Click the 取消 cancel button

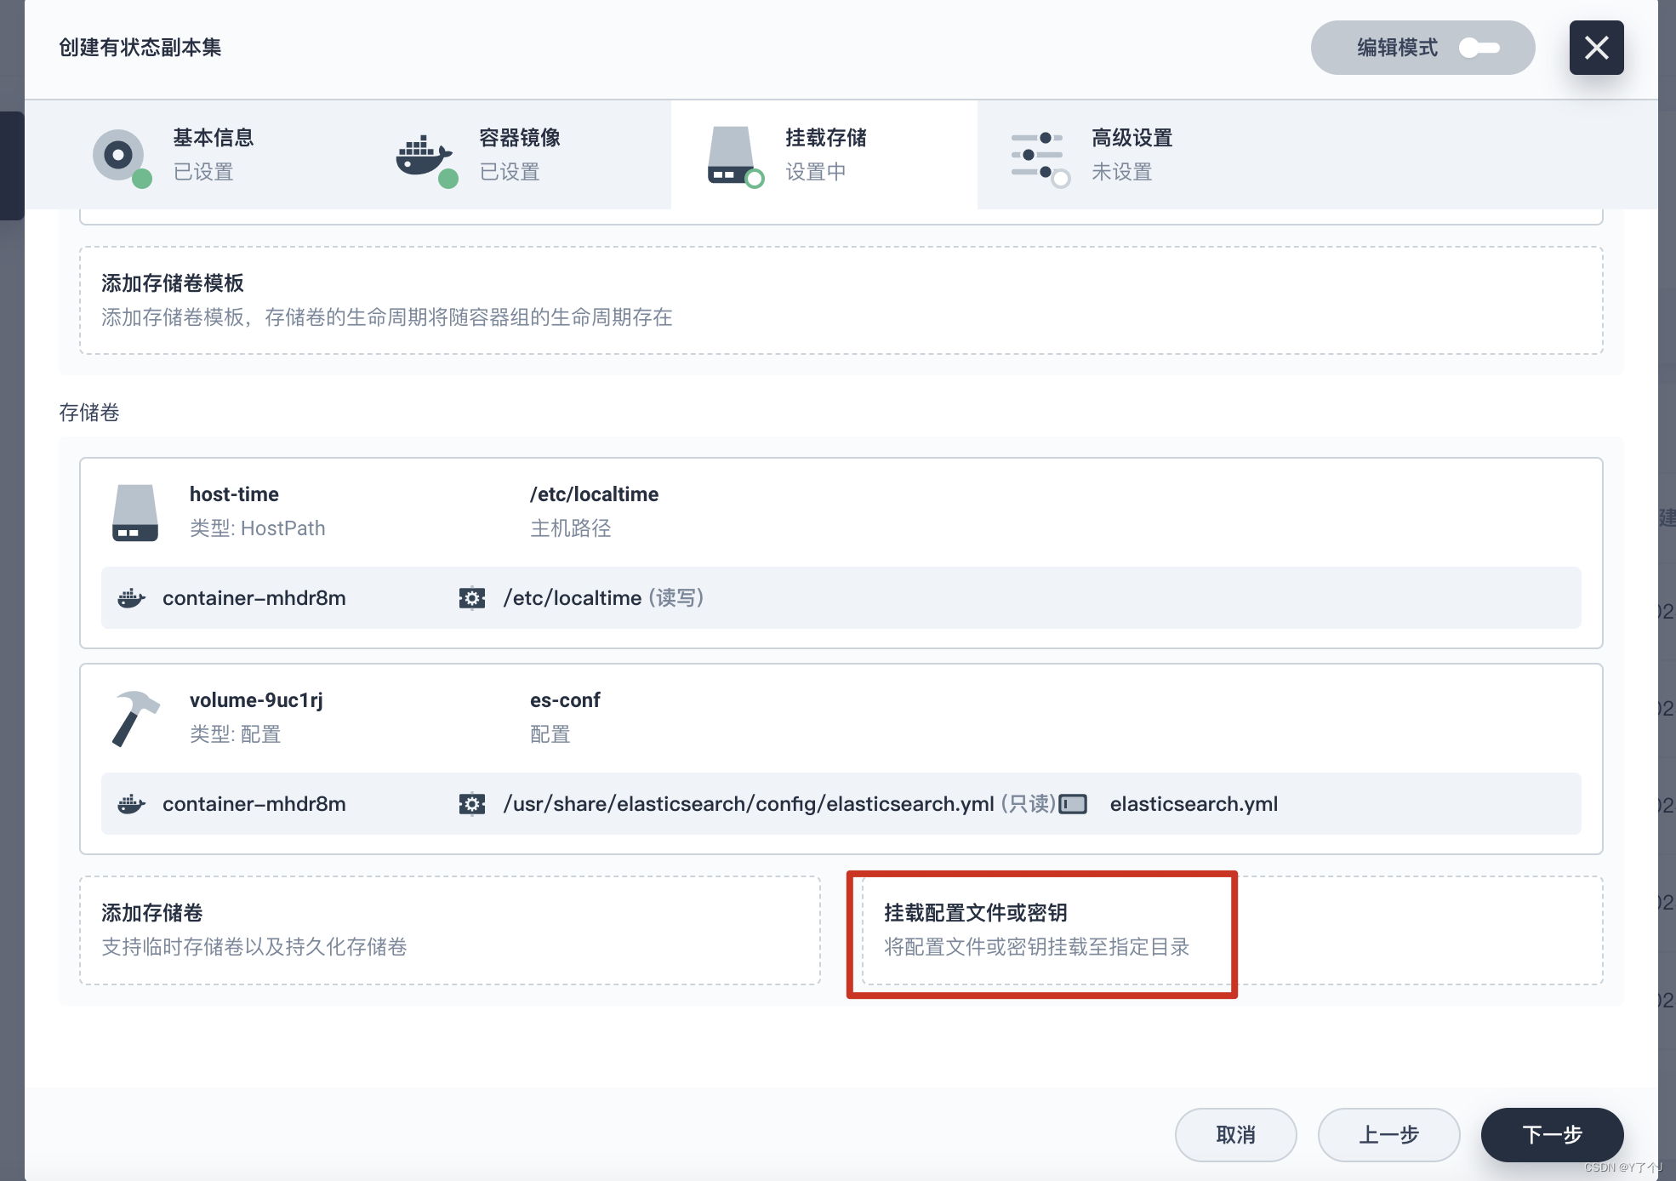click(1235, 1135)
